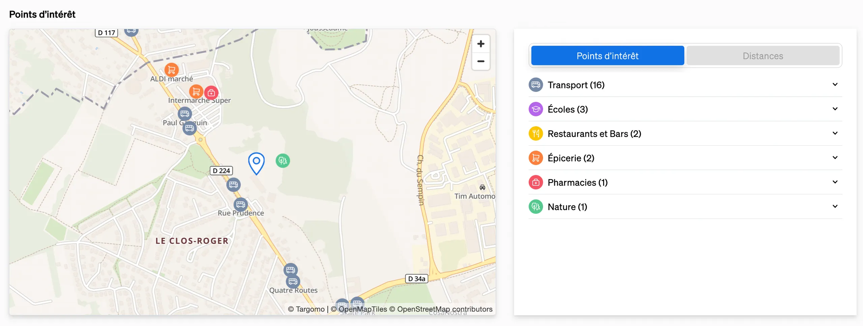This screenshot has width=863, height=326.
Task: Expand the Écoles (3) chevron
Action: pyautogui.click(x=835, y=109)
